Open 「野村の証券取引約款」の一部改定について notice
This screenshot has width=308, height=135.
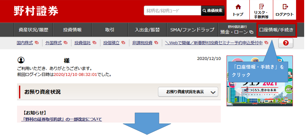point(62,119)
